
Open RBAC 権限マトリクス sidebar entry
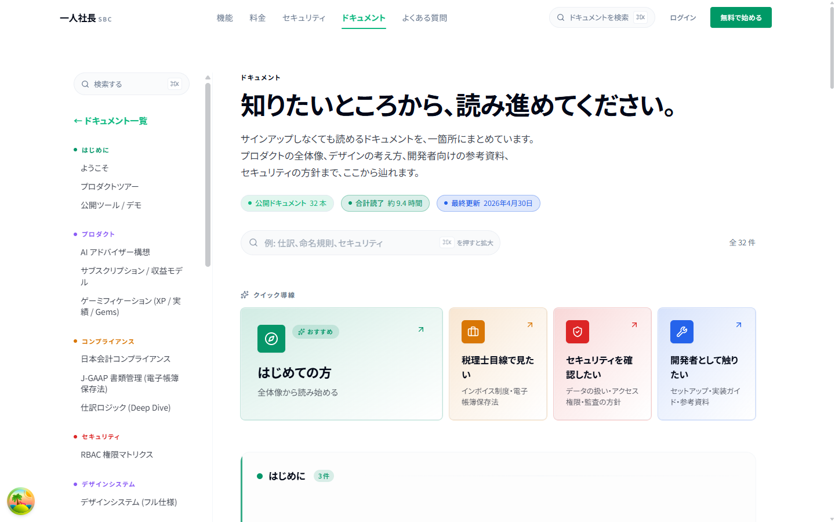(x=117, y=454)
